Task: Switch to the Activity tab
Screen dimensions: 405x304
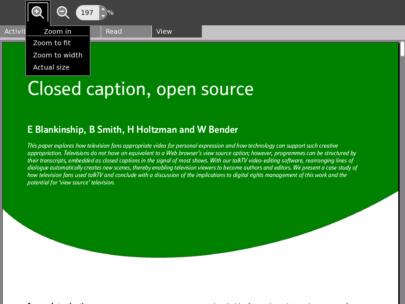Action: pos(13,31)
